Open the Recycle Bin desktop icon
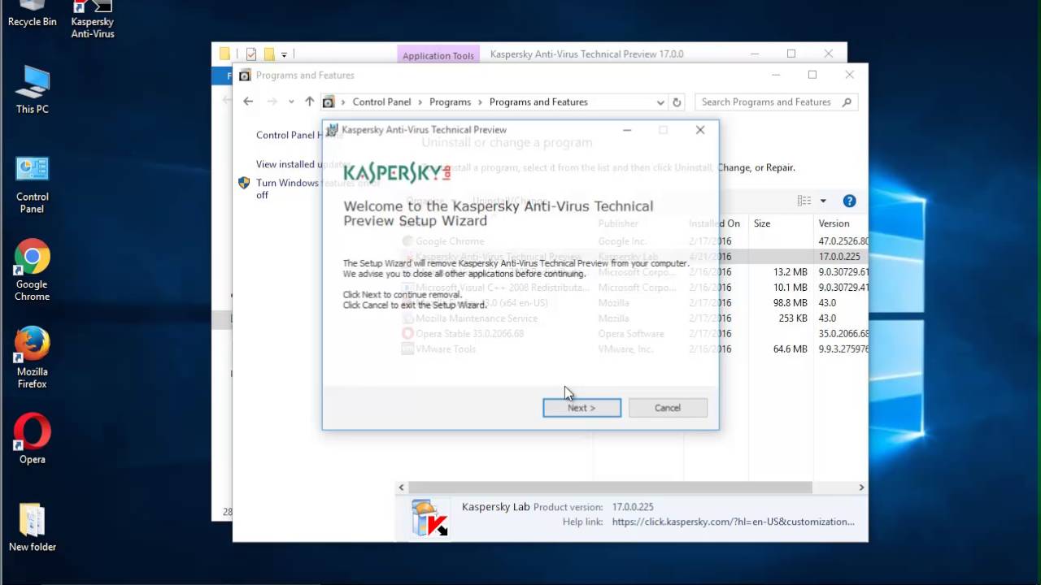The width and height of the screenshot is (1041, 585). (x=32, y=14)
